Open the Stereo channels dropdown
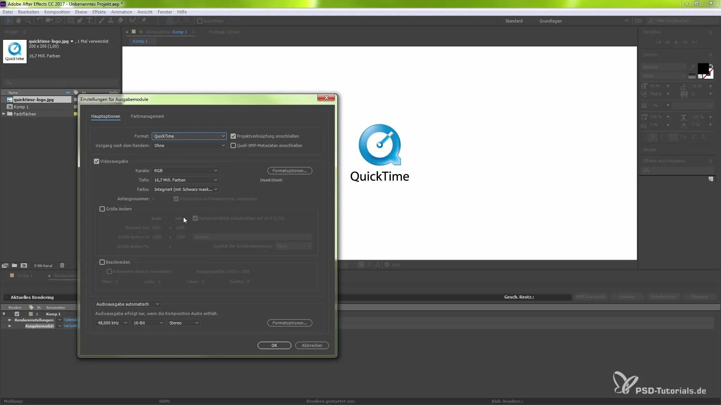 coord(184,323)
